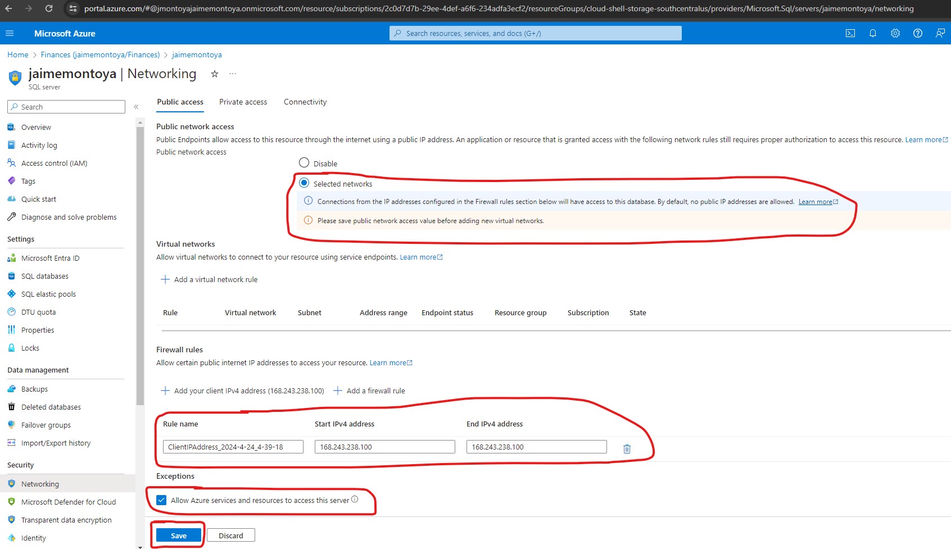The height and width of the screenshot is (549, 951).
Task: Open Learn more link for Firewall rules
Action: click(x=391, y=362)
